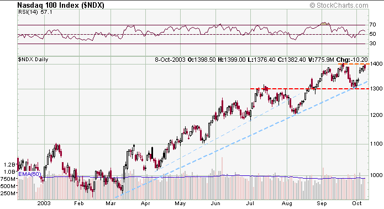Click the chart title "Nasdaq 100 Index ($NDX)"
This screenshot has height=209, width=384.
61,5
